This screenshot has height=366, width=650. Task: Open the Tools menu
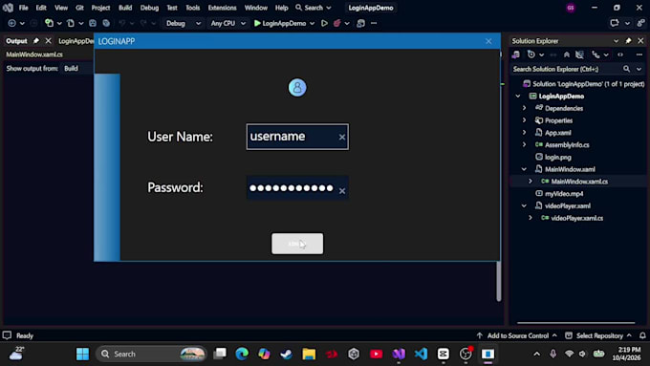click(192, 8)
